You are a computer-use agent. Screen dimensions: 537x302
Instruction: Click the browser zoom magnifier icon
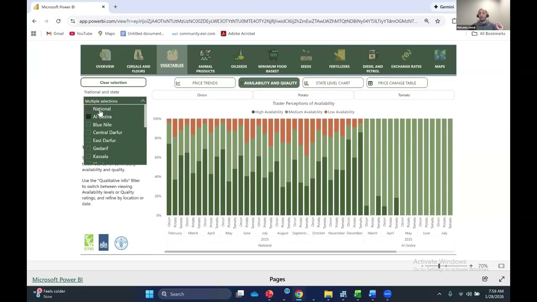coord(427,21)
